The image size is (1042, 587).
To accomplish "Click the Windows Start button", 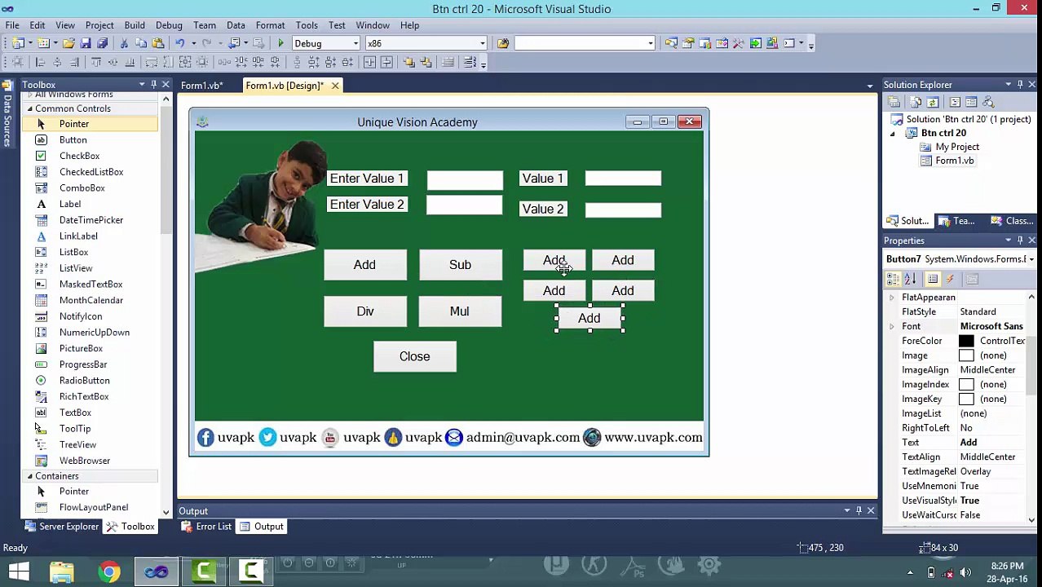I will click(19, 571).
